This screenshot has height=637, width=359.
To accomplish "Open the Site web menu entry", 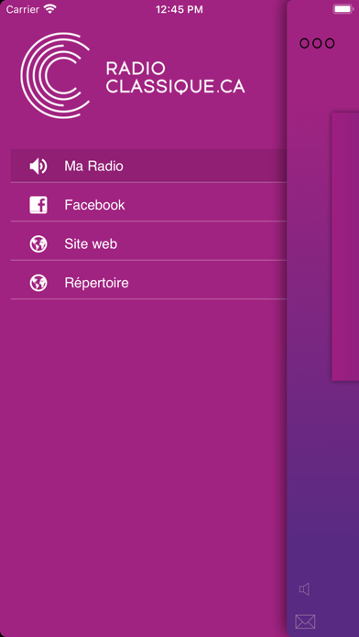I will (x=148, y=243).
